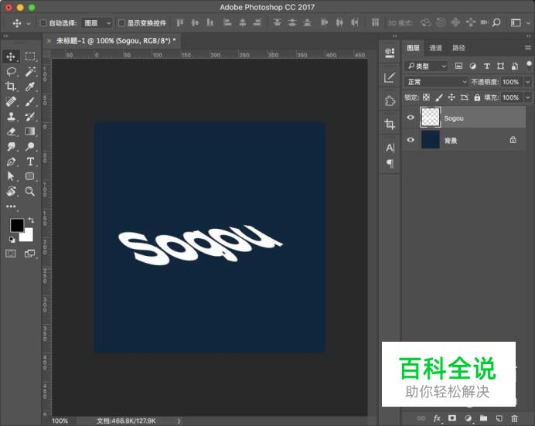Screen dimensions: 535x426
Task: Open the workspace switcher in options bar
Action: 520,23
